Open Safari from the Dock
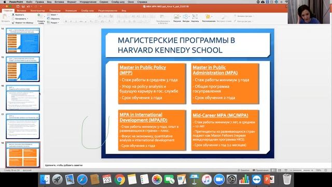The height and width of the screenshot is (187, 332). pos(82,179)
